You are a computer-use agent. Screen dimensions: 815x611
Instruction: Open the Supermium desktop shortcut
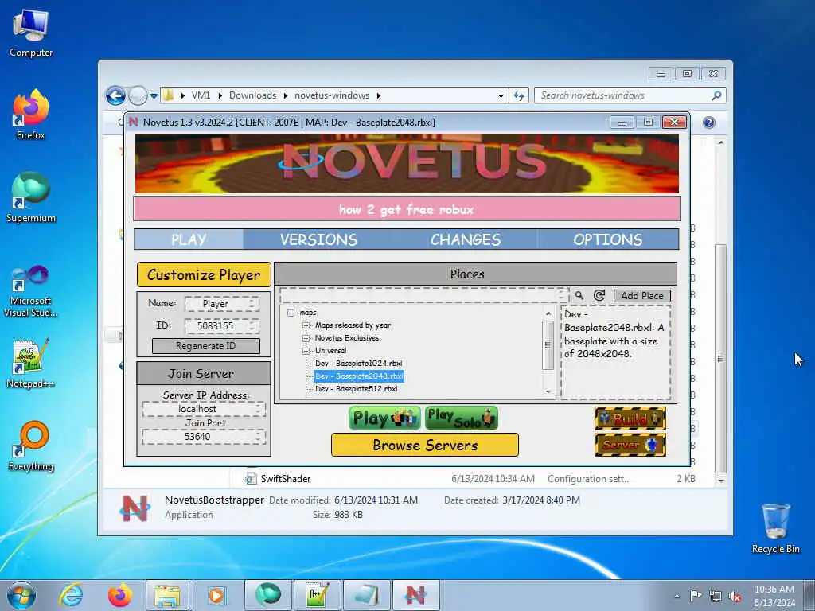(x=31, y=197)
